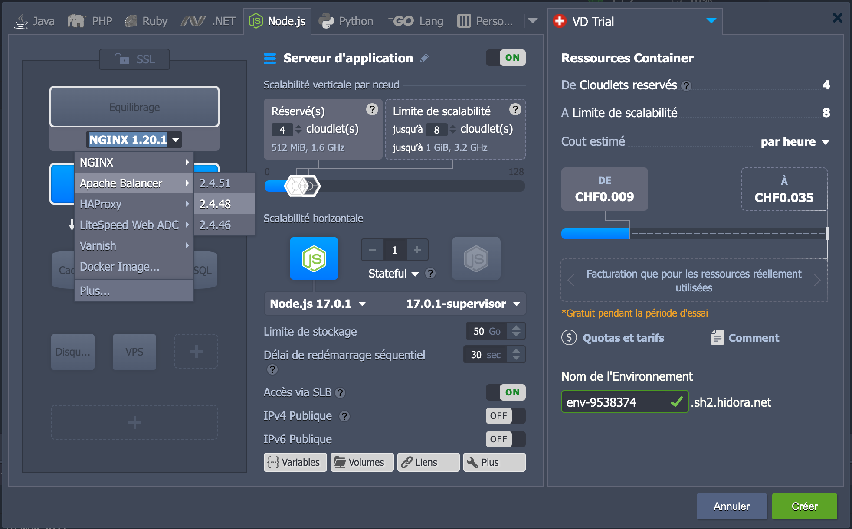The width and height of the screenshot is (852, 529).
Task: Switch to the Node.js tab
Action: (x=277, y=21)
